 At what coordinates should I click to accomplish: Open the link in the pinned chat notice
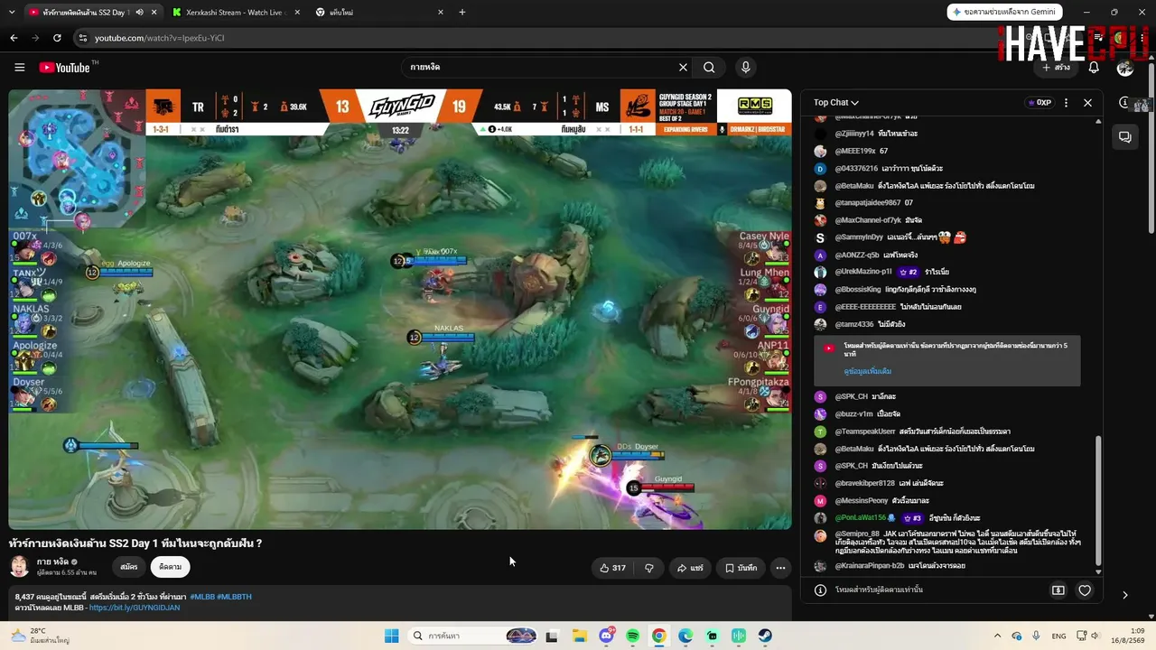(x=867, y=371)
